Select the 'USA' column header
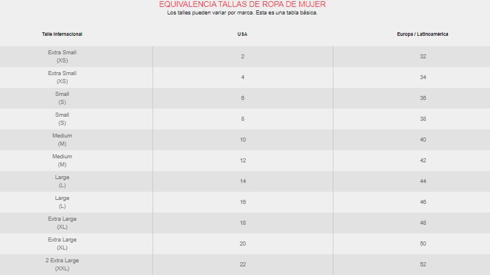Image resolution: width=490 pixels, height=275 pixels. pyautogui.click(x=243, y=34)
